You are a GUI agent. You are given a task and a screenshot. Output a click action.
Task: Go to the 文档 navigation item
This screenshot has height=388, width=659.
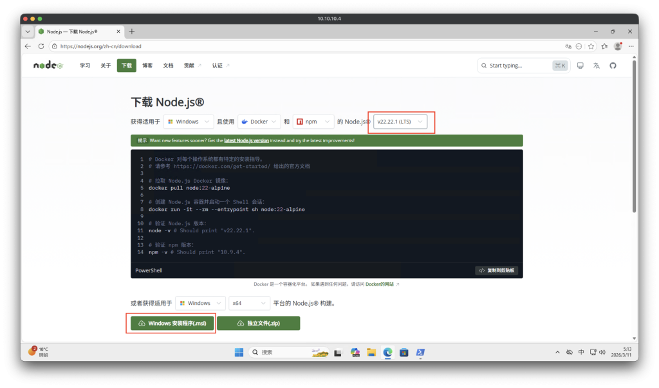(168, 66)
